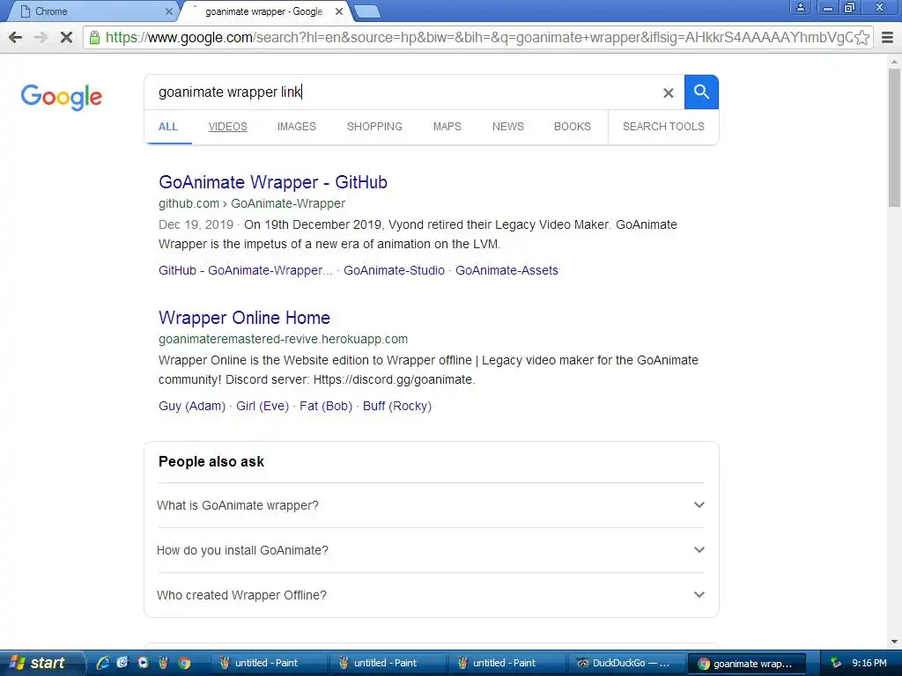Click the second quick launch icon
The width and height of the screenshot is (902, 676).
122,663
